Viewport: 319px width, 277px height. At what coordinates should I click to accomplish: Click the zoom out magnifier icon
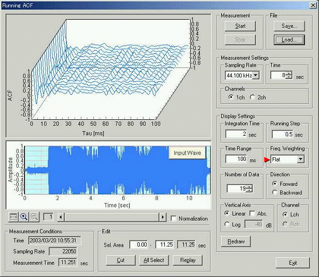[33, 217]
